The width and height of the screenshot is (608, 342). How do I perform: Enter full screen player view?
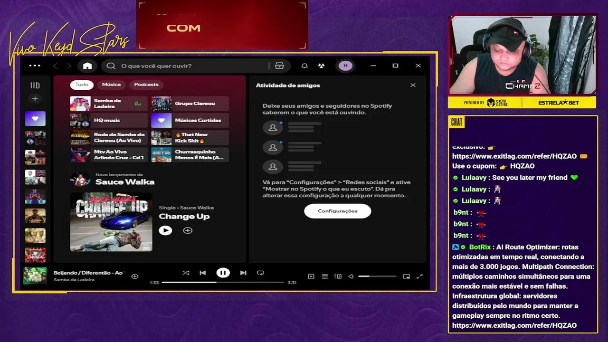point(419,276)
